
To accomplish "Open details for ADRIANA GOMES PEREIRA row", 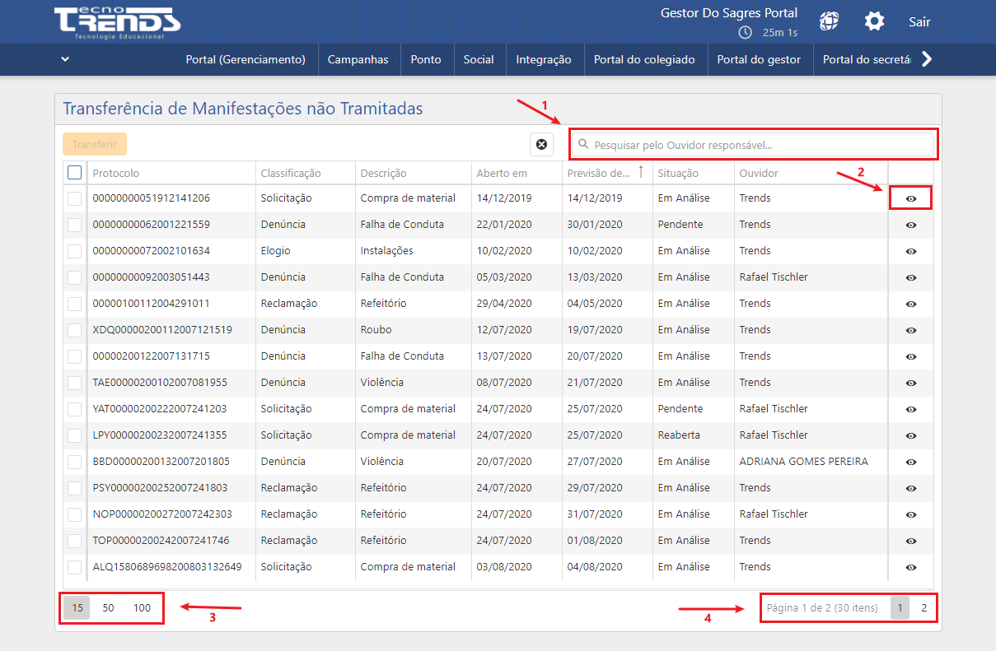I will [x=910, y=462].
